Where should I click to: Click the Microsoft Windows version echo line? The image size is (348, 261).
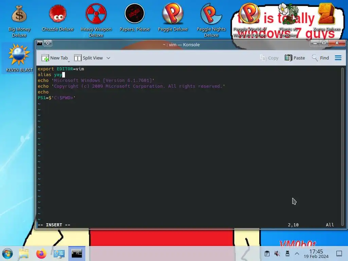click(x=96, y=80)
